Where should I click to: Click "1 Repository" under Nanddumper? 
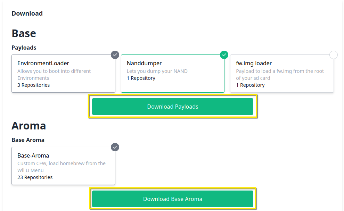[141, 78]
